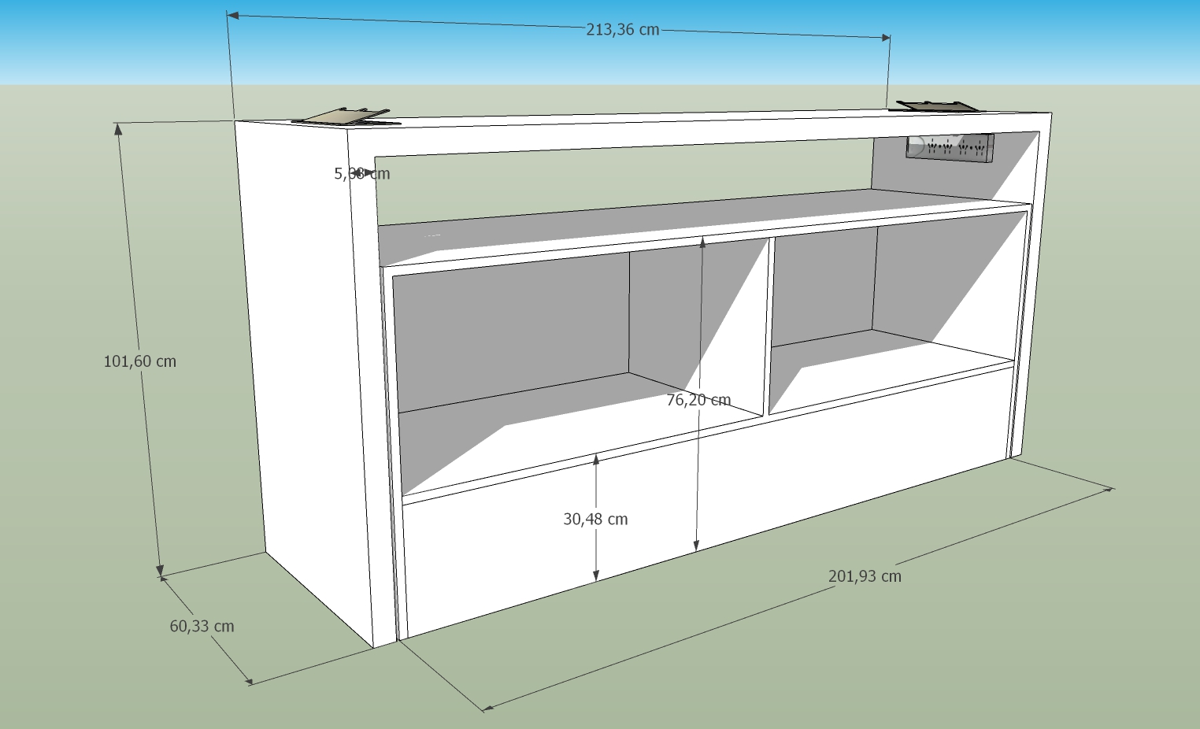Image resolution: width=1200 pixels, height=729 pixels.
Task: Click the 213,36 cm width dimension label
Action: click(622, 30)
